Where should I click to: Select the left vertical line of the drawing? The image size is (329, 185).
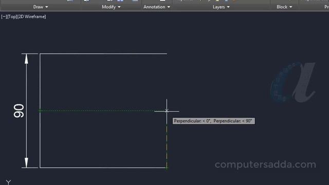(x=40, y=110)
